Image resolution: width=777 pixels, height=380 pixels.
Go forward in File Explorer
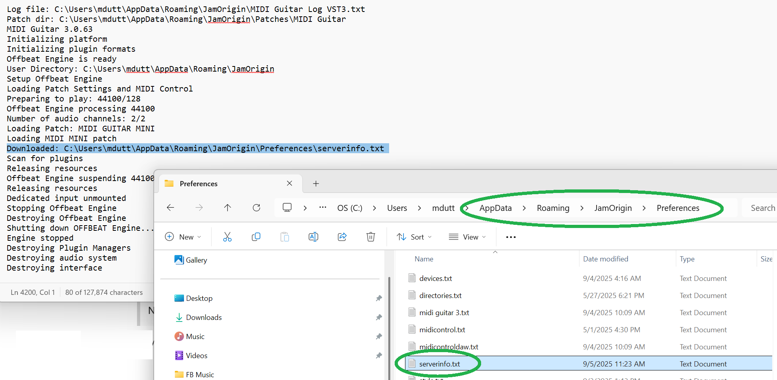coord(199,208)
